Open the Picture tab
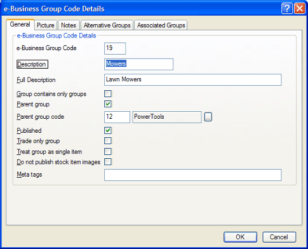The width and height of the screenshot is (308, 249). tap(46, 25)
